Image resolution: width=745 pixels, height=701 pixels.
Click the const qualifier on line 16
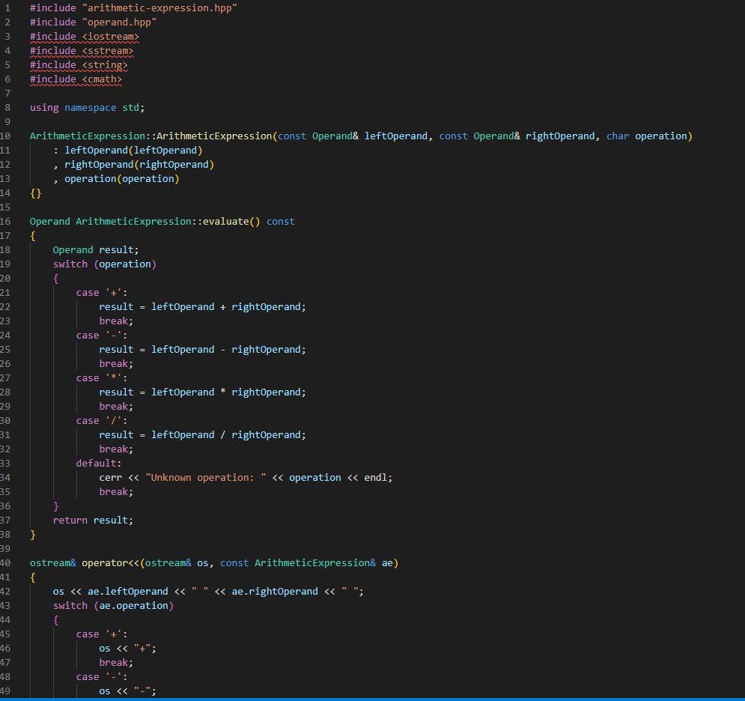coord(280,221)
